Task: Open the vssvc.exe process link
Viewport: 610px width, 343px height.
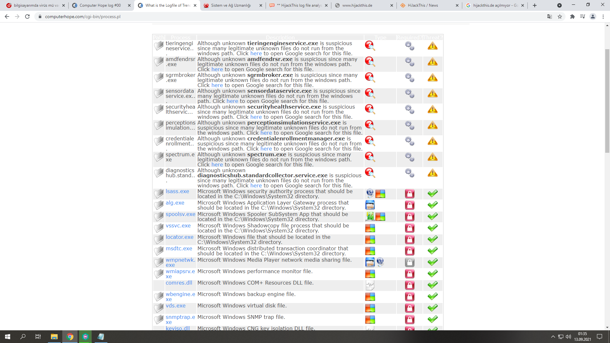Action: pos(178,225)
